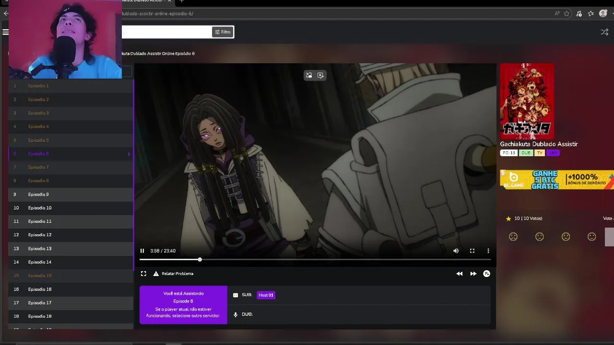
Task: Click the breadcrumb Dublado Assistir Online Episódio 6
Action: point(158,54)
